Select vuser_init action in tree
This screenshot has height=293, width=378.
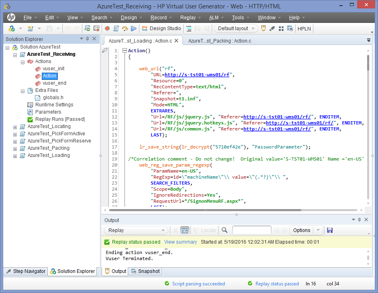[x=53, y=69]
